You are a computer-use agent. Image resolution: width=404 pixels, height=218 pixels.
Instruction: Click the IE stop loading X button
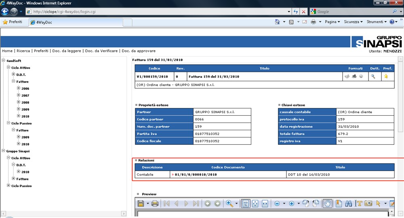(x=304, y=12)
